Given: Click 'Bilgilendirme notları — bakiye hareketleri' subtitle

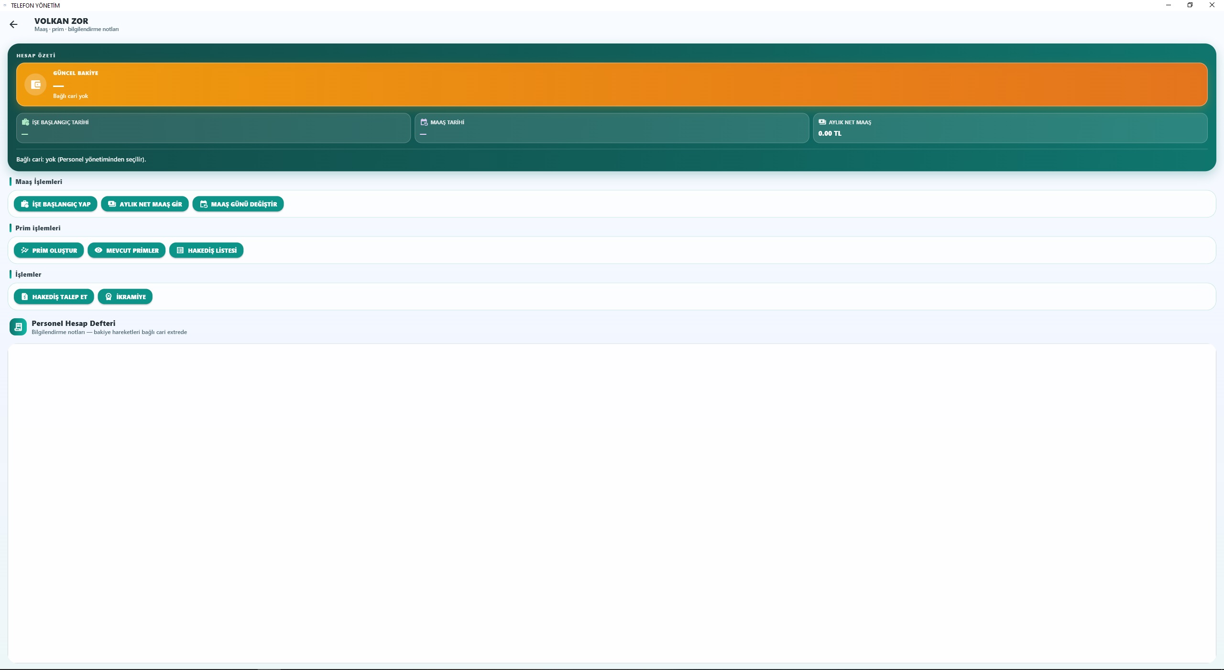Looking at the screenshot, I should [109, 332].
